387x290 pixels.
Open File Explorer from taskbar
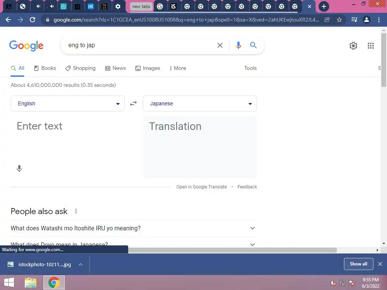pyautogui.click(x=31, y=282)
